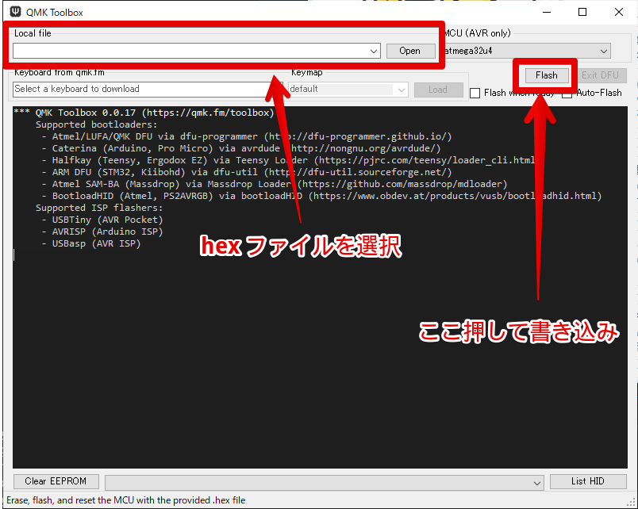Click the 'AVRISP (Arduino ISP)' log line
Screen dimensions: 638x509
[102, 232]
